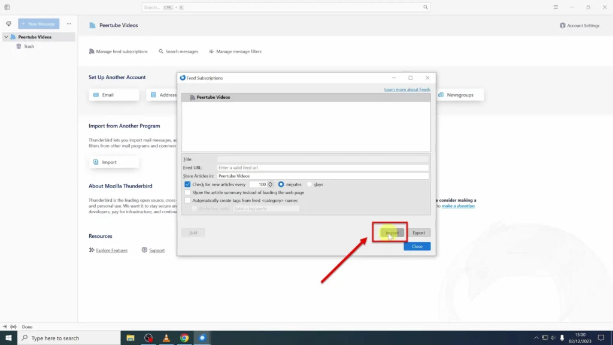Click the status bar collapse arrow icon
This screenshot has width=613, height=345.
5,326
